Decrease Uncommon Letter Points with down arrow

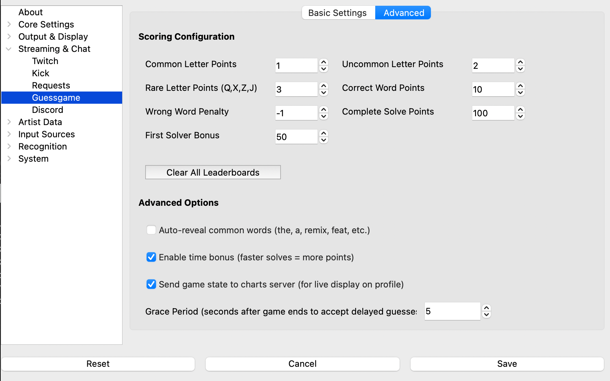click(x=520, y=69)
